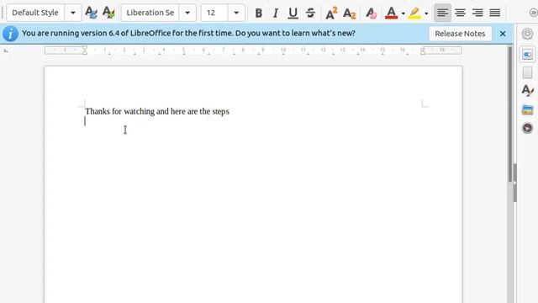Open Properties sidebar deck
This screenshot has width=538, height=303.
527,54
